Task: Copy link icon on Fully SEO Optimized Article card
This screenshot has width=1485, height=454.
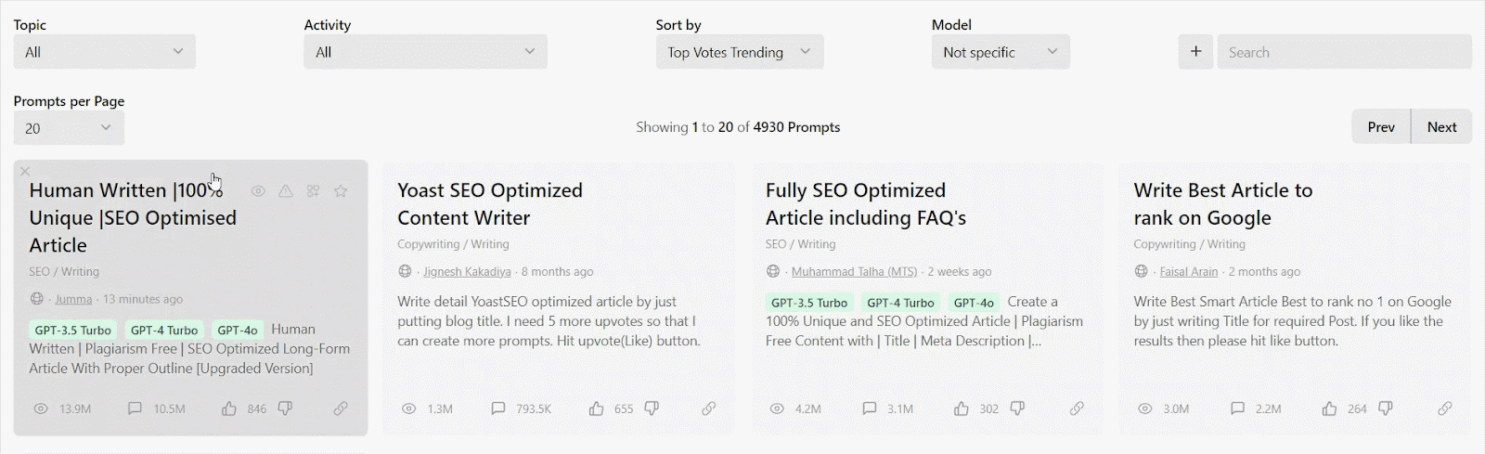Action: 1077,409
